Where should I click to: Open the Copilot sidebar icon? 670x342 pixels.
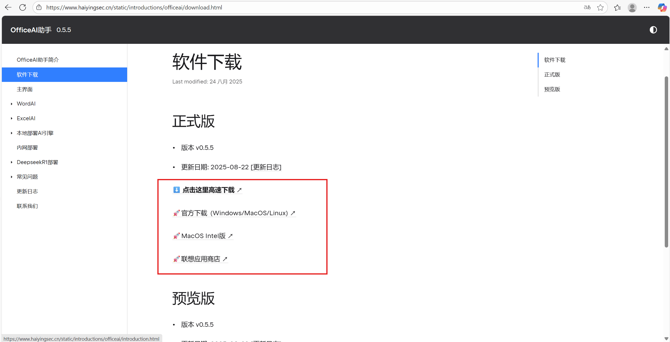662,7
